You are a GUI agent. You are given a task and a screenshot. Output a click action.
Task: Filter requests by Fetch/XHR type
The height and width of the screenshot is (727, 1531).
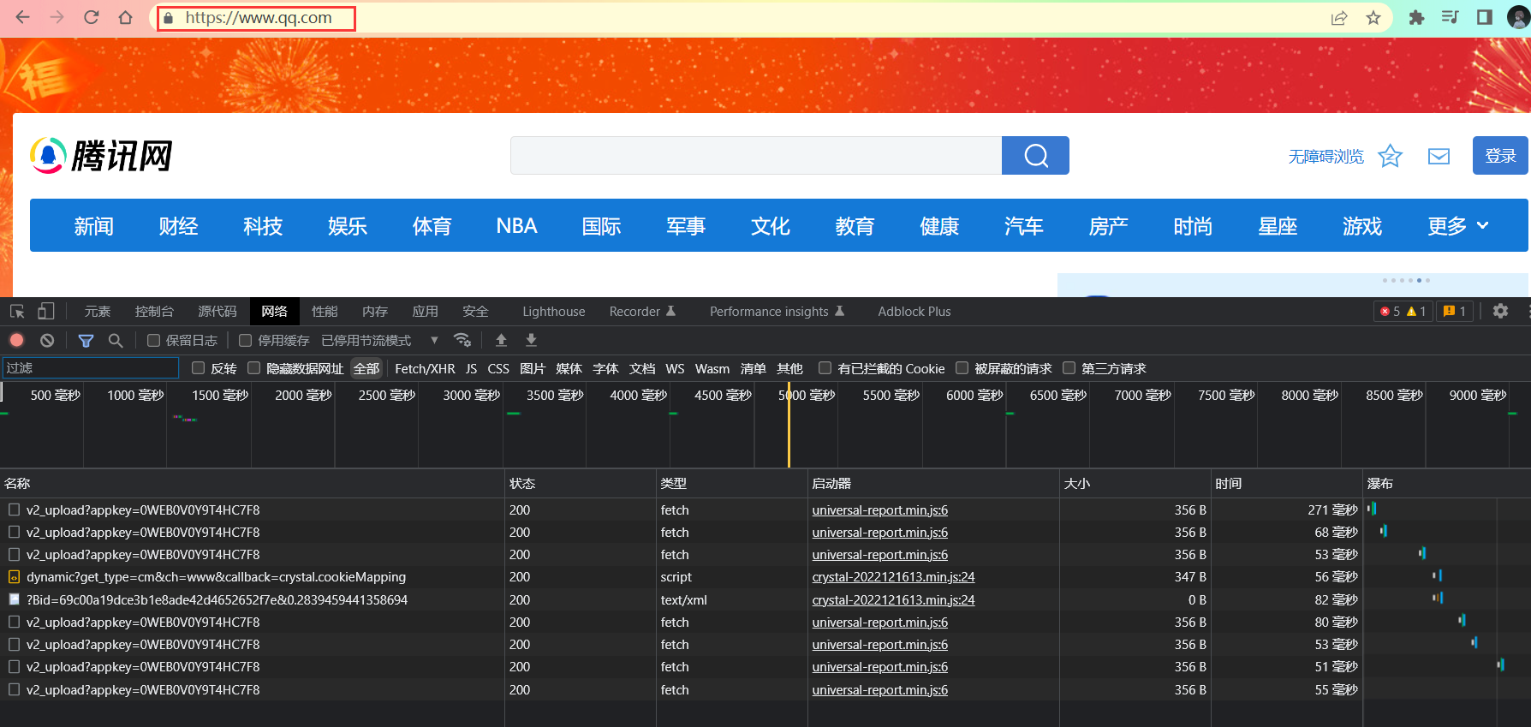pyautogui.click(x=425, y=369)
